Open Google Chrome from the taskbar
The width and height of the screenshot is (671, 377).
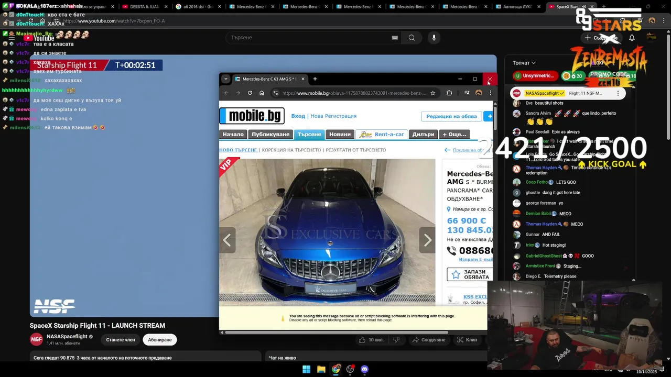[x=335, y=369]
